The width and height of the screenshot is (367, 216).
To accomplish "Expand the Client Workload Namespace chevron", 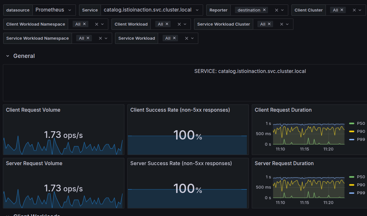I will [x=102, y=24].
